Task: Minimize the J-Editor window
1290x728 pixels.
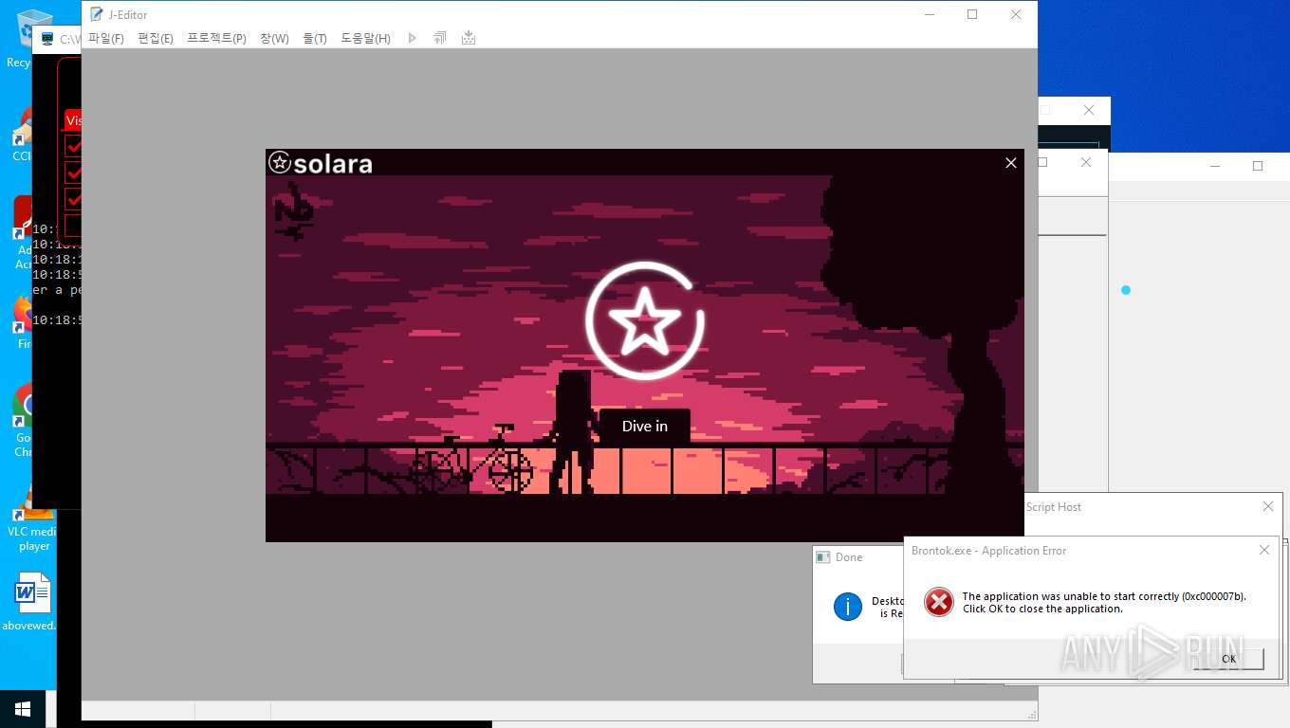Action: click(929, 14)
